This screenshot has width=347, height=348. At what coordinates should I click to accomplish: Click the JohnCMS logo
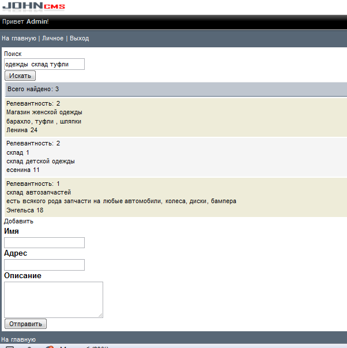(x=34, y=7)
